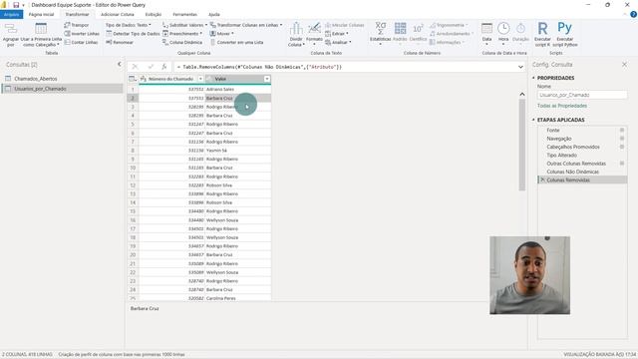Select the Yasmin Sá cell

[238, 151]
